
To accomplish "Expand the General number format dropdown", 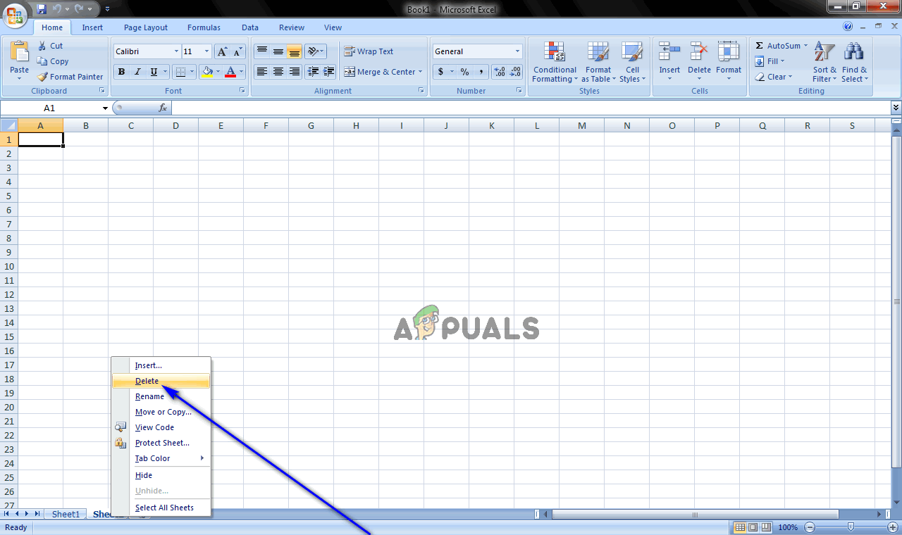I will 517,51.
